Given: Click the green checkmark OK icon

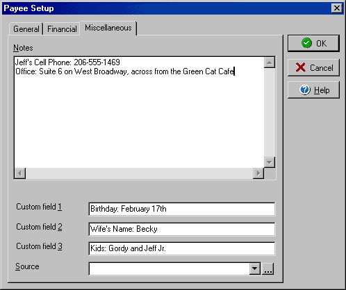Looking at the screenshot, I should tap(306, 43).
